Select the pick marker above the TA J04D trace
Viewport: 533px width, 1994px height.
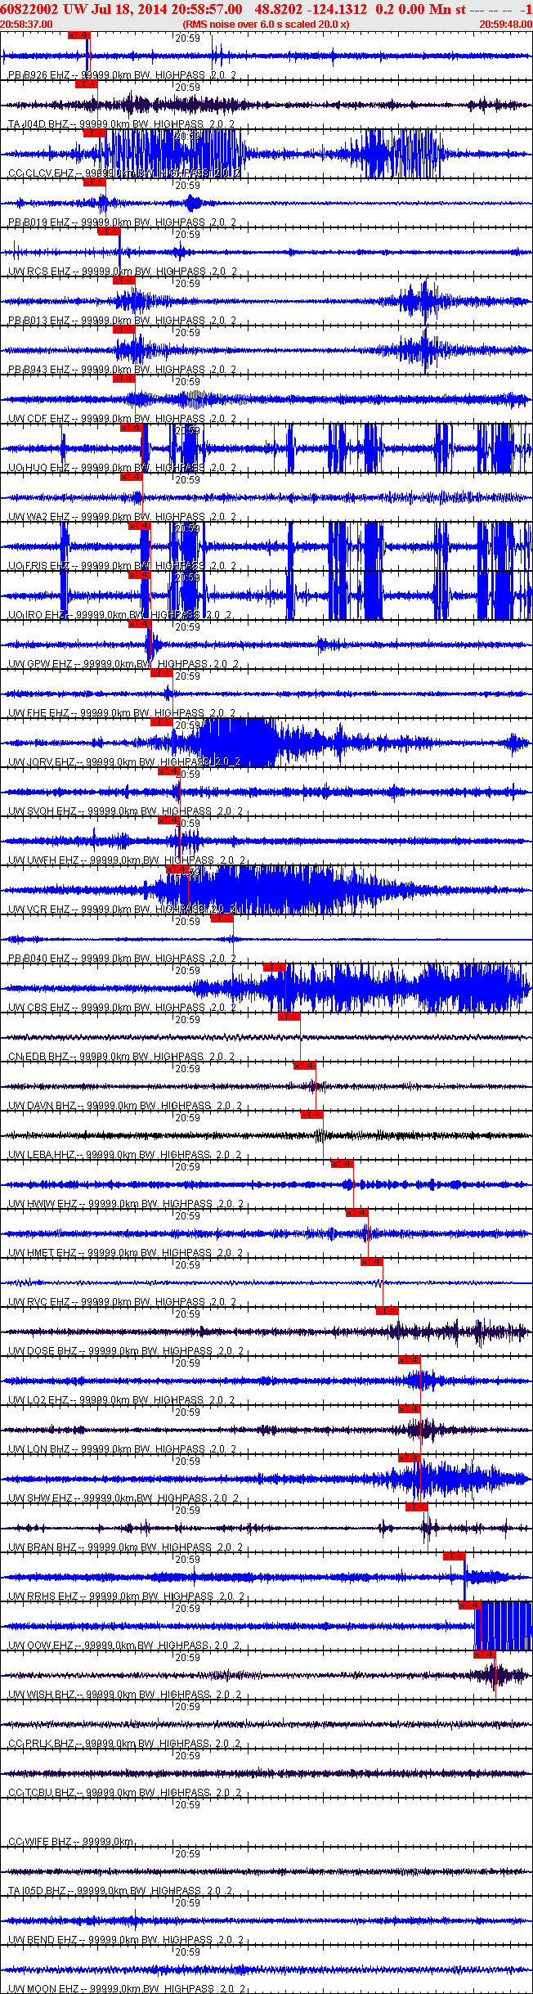point(87,84)
